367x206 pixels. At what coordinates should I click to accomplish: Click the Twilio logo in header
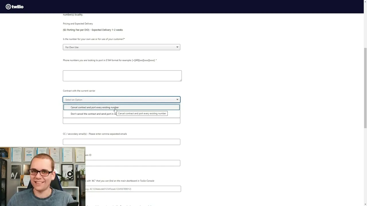tap(15, 7)
